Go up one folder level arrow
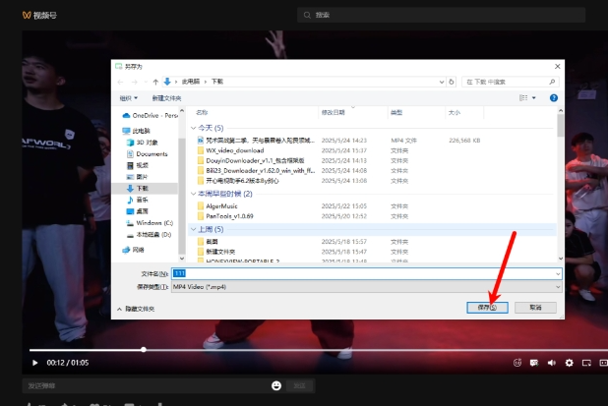This screenshot has height=406, width=608. tap(154, 81)
